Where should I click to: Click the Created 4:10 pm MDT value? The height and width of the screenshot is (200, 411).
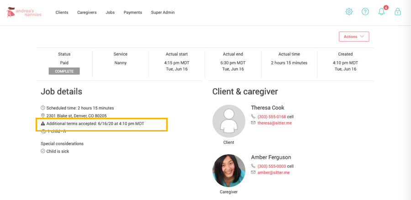(346, 63)
